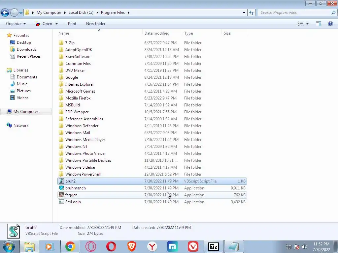Select the bruhmanch application icon
The height and width of the screenshot is (253, 338).
click(x=61, y=188)
